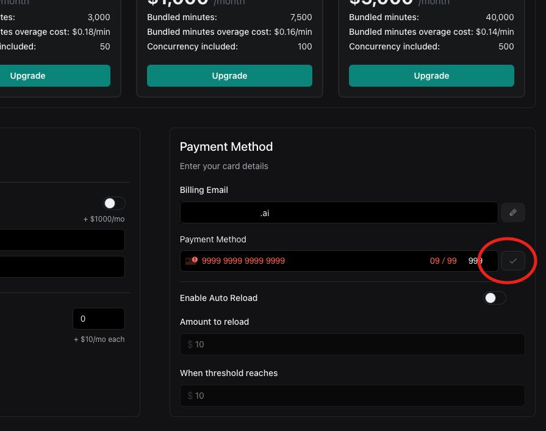This screenshot has width=546, height=431.
Task: Select the CVC 999 field
Action: (x=476, y=261)
